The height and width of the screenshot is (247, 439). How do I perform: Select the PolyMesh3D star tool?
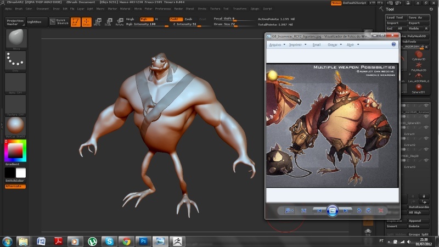click(x=419, y=66)
